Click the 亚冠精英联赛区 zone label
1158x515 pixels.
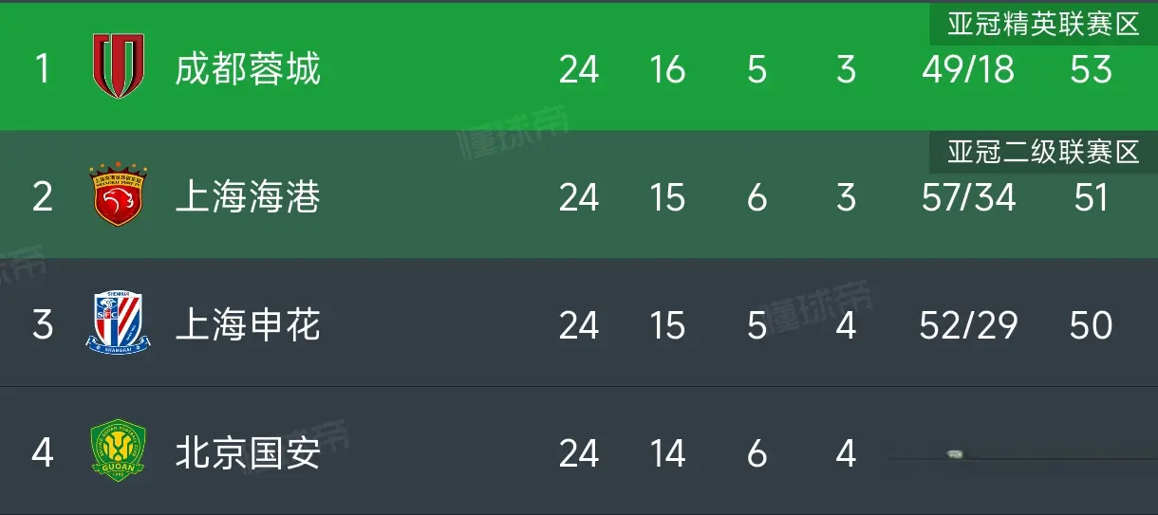pyautogui.click(x=1043, y=25)
